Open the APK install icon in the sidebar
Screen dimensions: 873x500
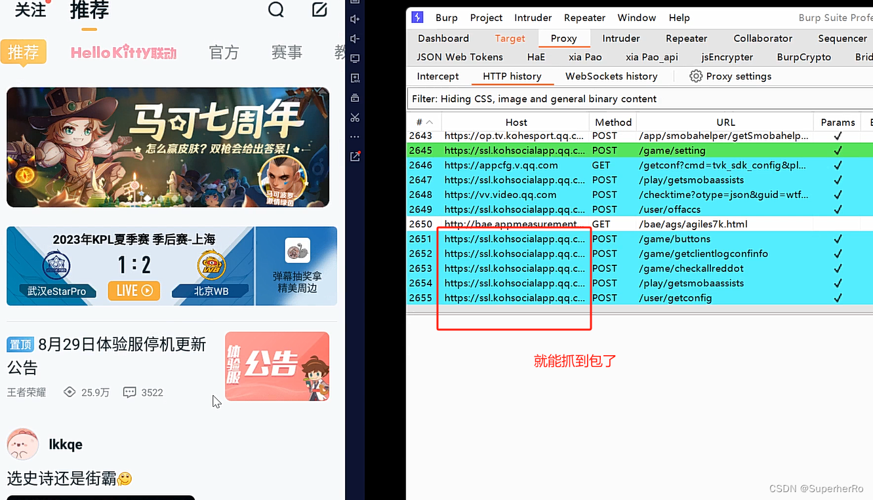355,77
